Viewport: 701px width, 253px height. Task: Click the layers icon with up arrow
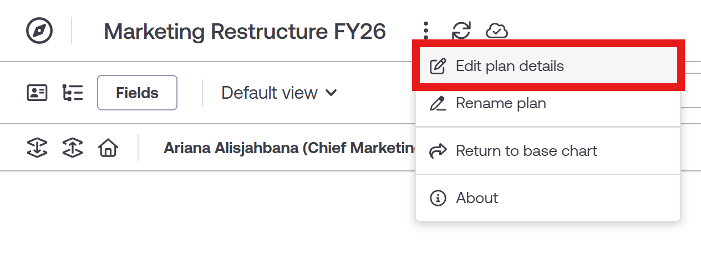73,148
